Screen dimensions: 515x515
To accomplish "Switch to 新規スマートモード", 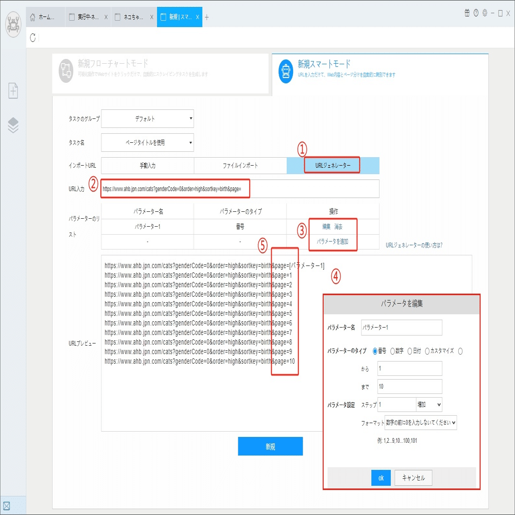I will click(x=380, y=74).
